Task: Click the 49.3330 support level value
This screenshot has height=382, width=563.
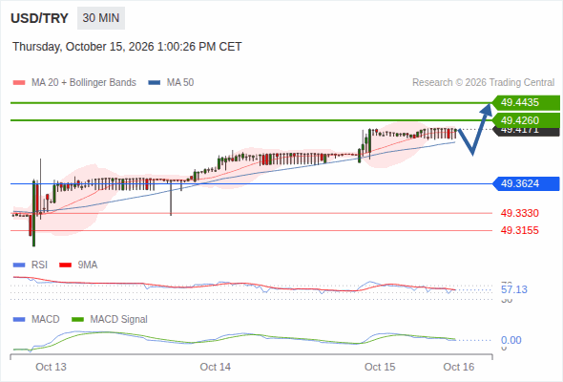Action: coord(519,213)
